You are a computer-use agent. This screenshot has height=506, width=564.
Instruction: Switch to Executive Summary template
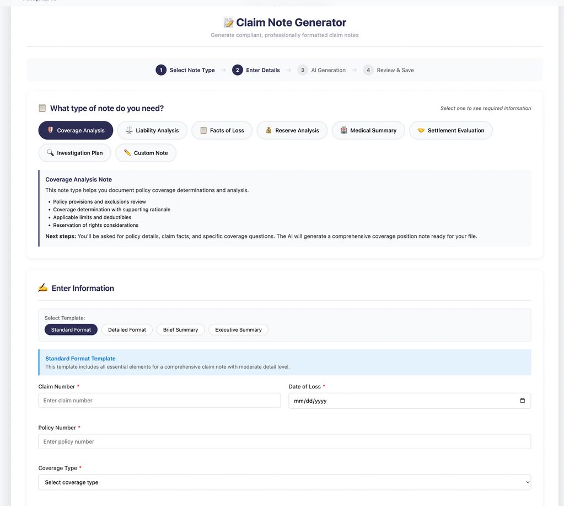[238, 330]
